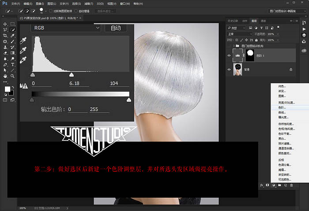Expand the layer group folder chevron
The height and width of the screenshot is (211, 309).
pyautogui.click(x=234, y=46)
